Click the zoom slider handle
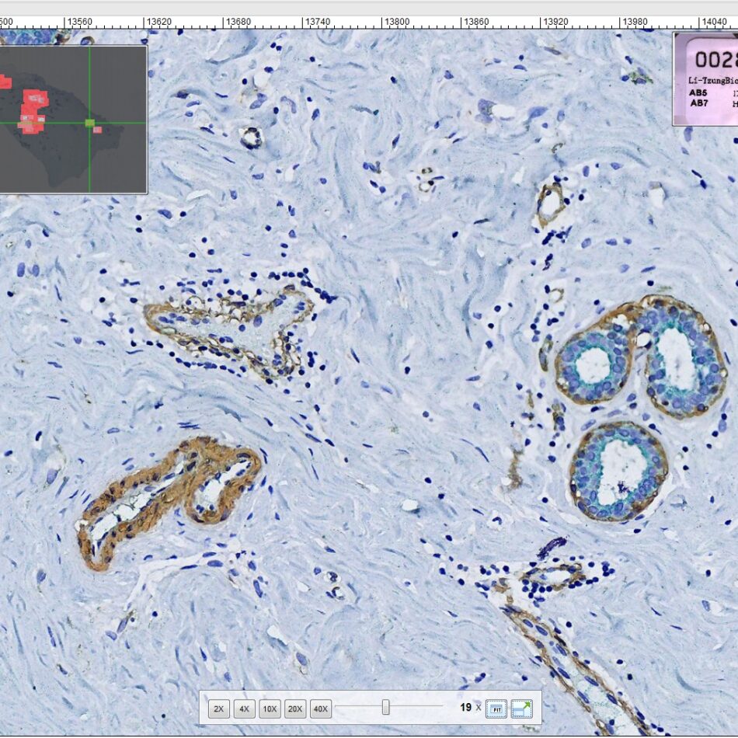Screen dimensions: 738x738 click(386, 708)
